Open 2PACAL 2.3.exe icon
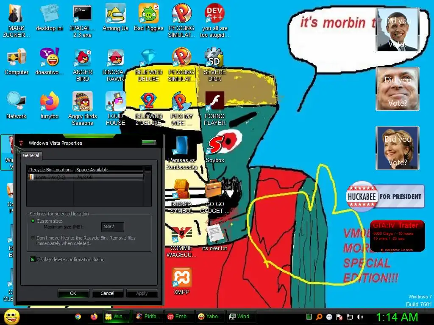 (82, 21)
